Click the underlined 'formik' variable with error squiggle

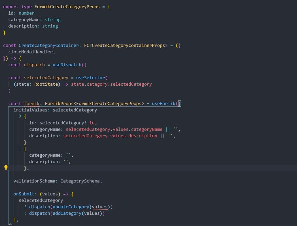click(x=32, y=104)
